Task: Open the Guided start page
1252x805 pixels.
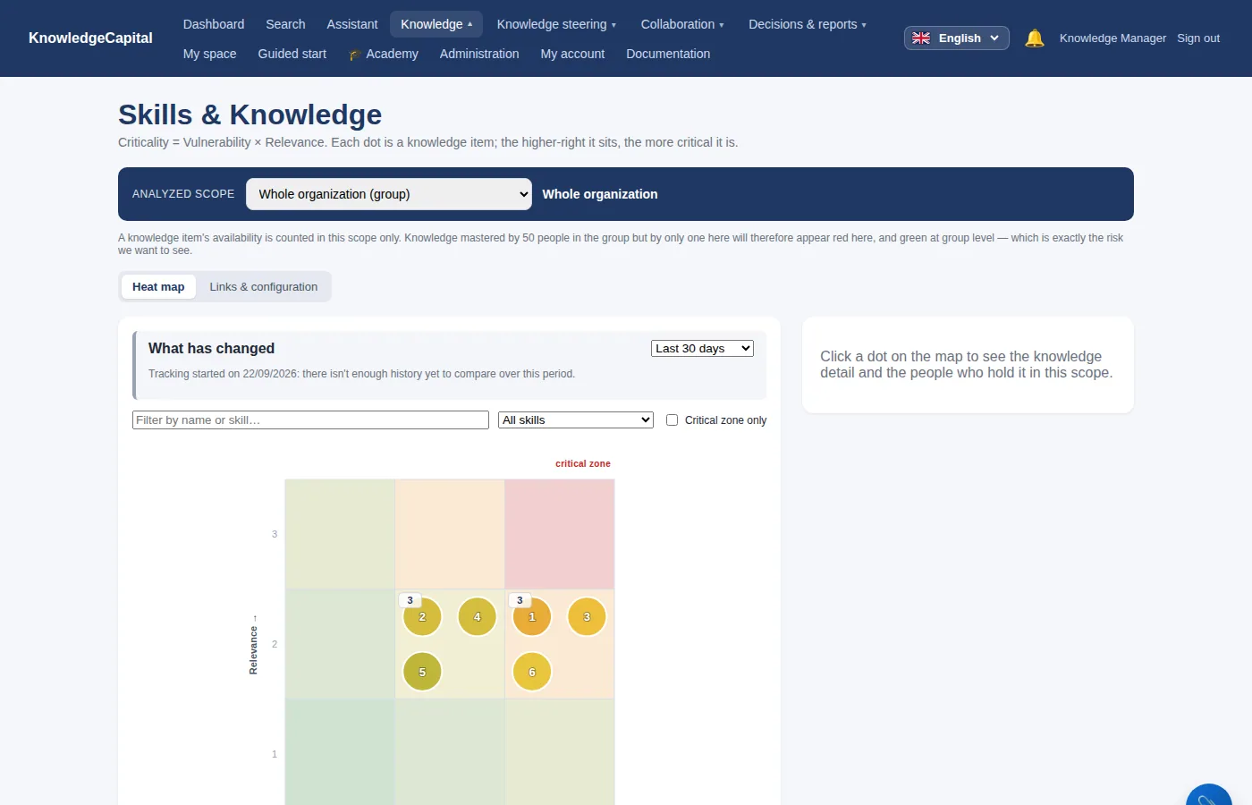Action: pos(292,54)
